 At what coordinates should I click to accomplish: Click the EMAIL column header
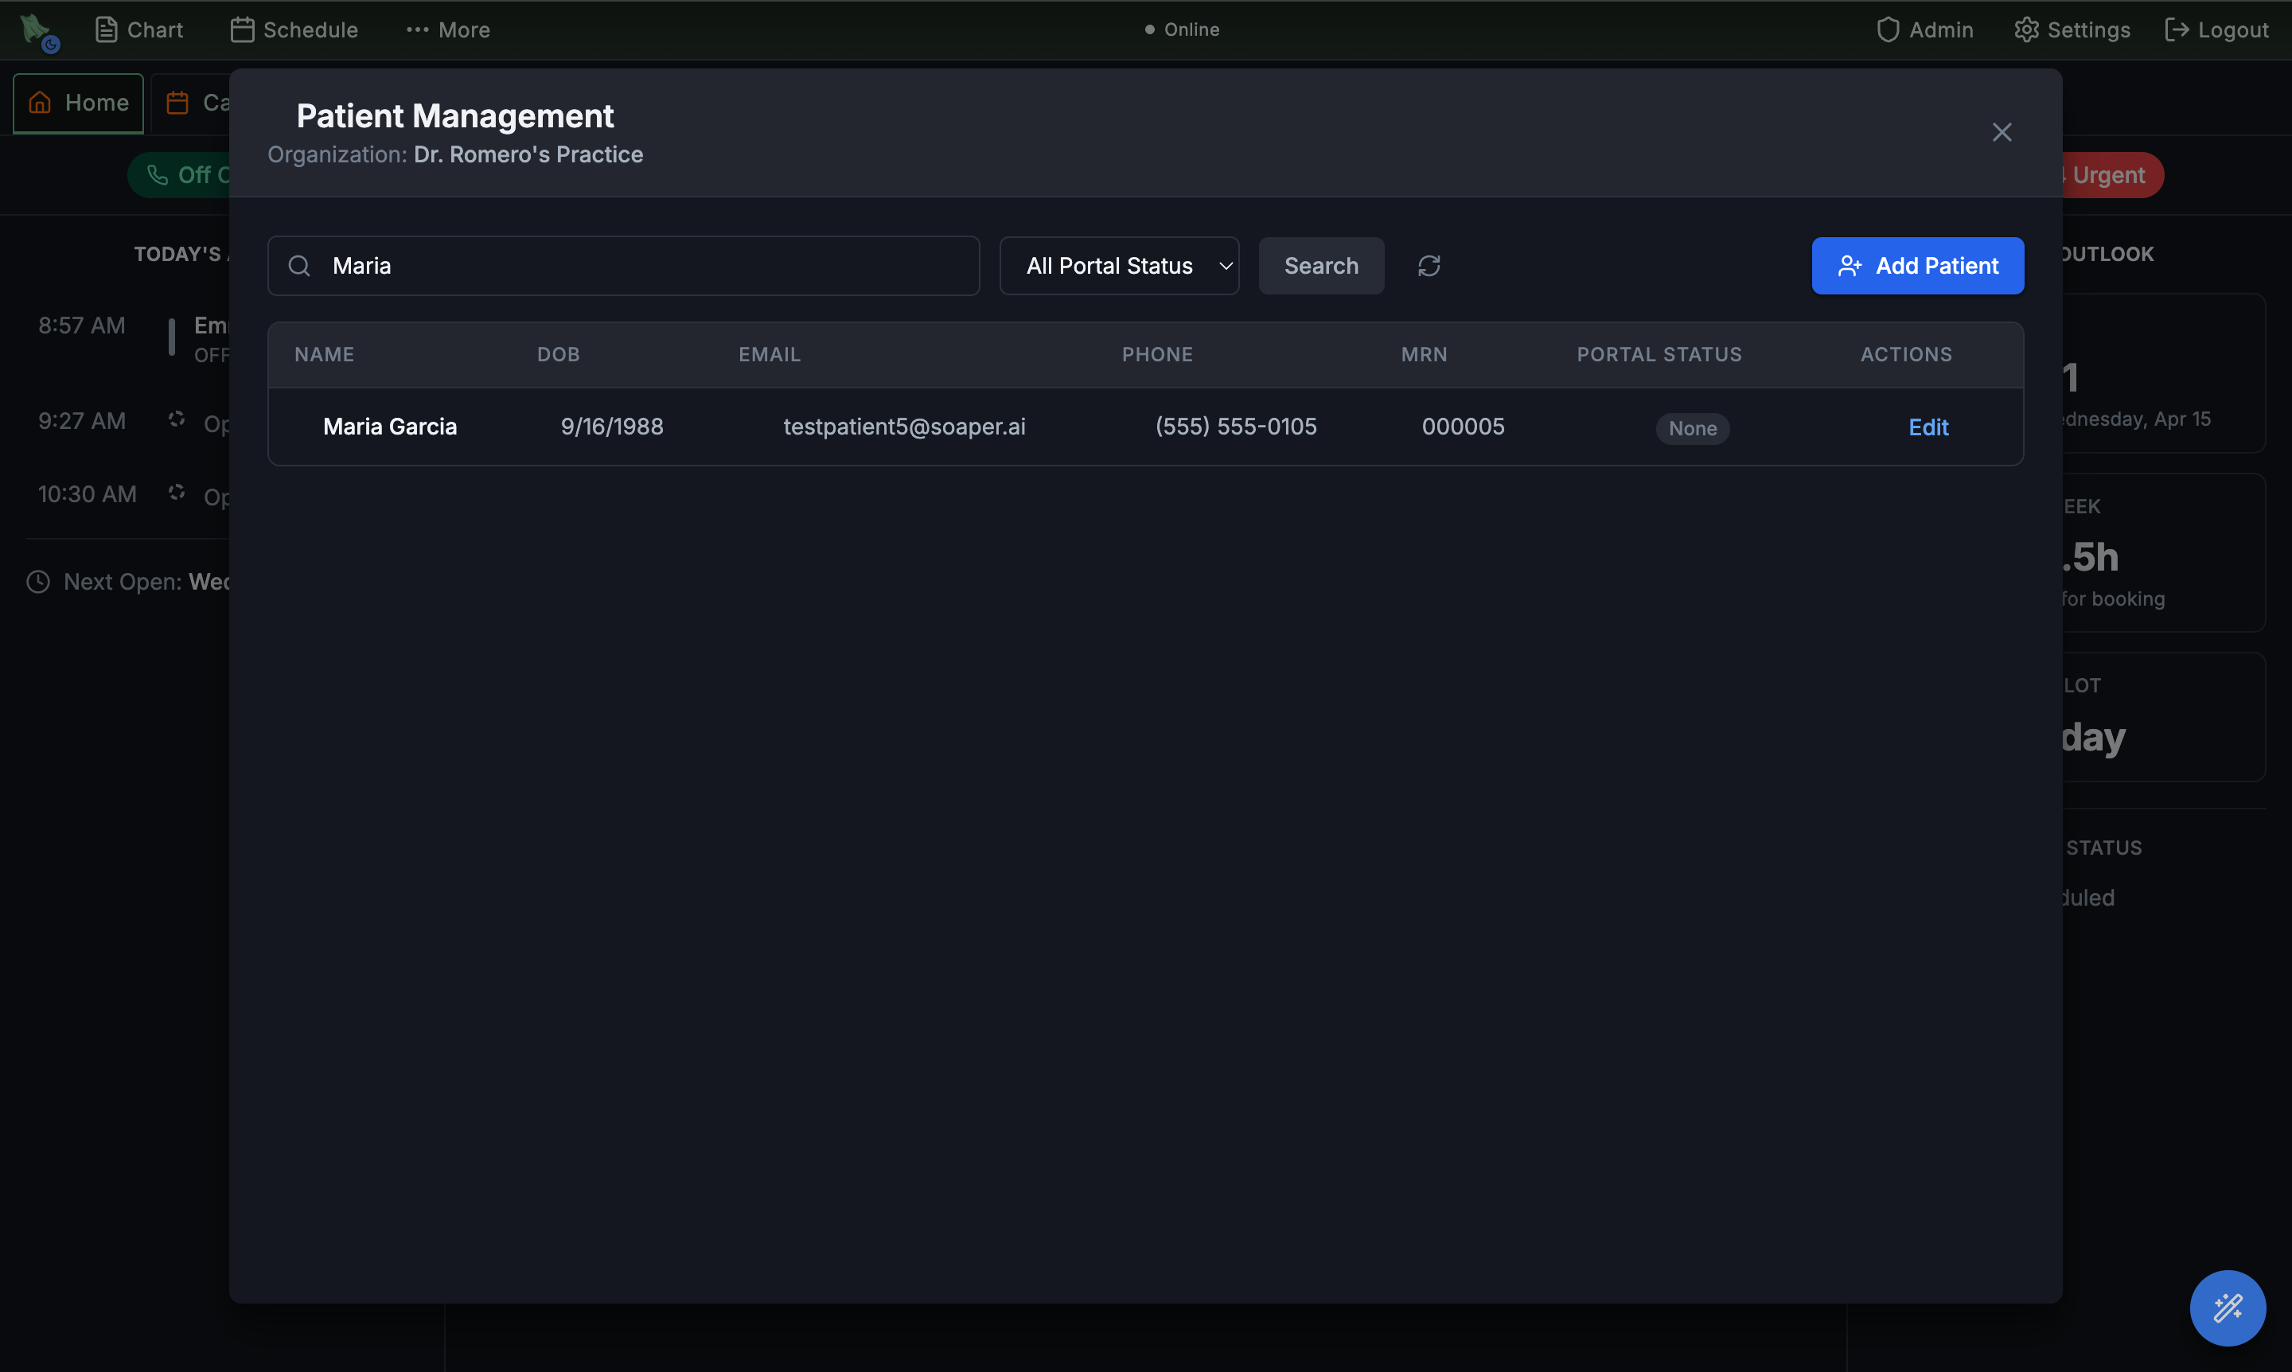coord(770,354)
